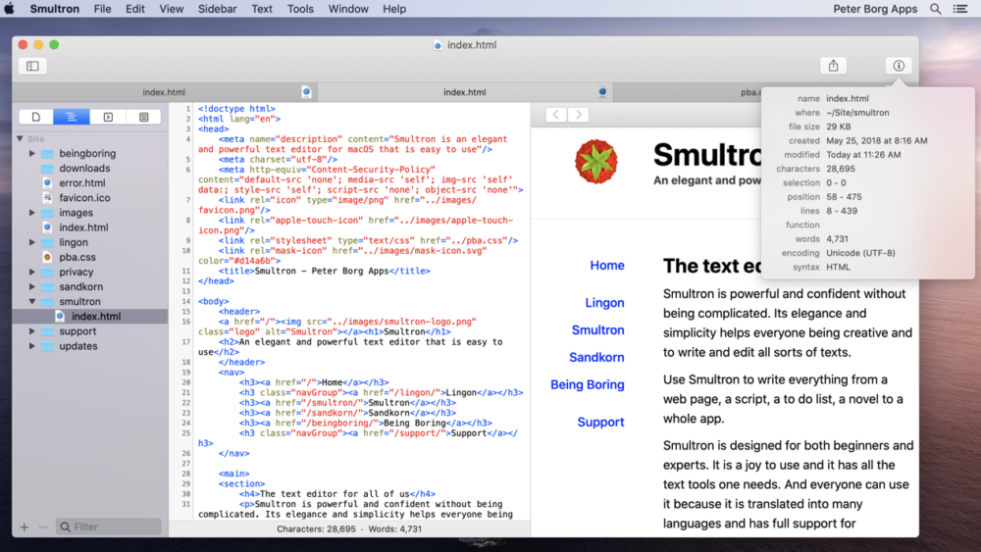Open the Edit menu

pyautogui.click(x=134, y=9)
